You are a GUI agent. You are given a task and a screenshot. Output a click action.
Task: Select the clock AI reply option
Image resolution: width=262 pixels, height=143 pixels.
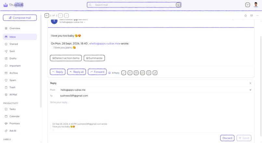[x=149, y=73]
